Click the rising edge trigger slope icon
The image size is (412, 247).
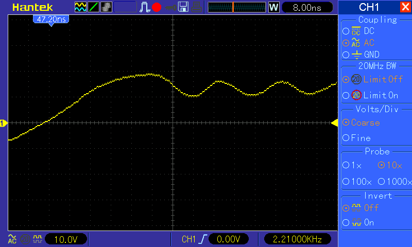point(202,239)
